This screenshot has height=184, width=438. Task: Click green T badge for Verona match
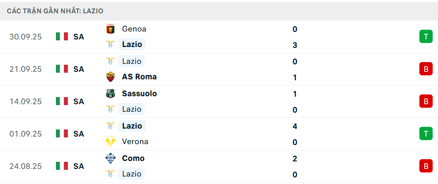[x=426, y=133]
